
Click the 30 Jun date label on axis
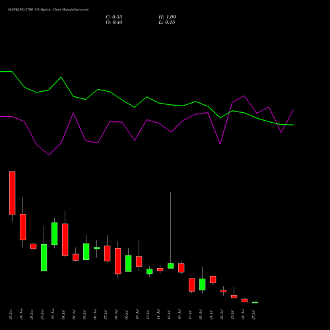click(x=53, y=314)
